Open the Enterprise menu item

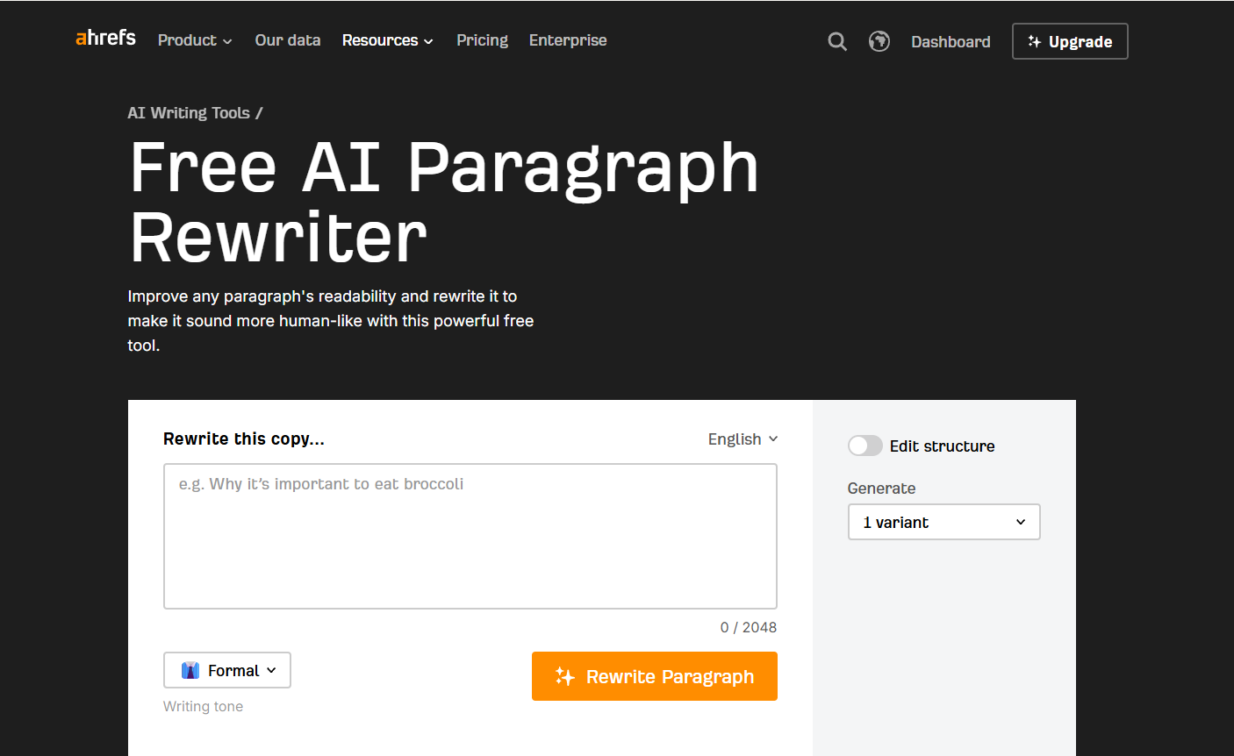[568, 40]
